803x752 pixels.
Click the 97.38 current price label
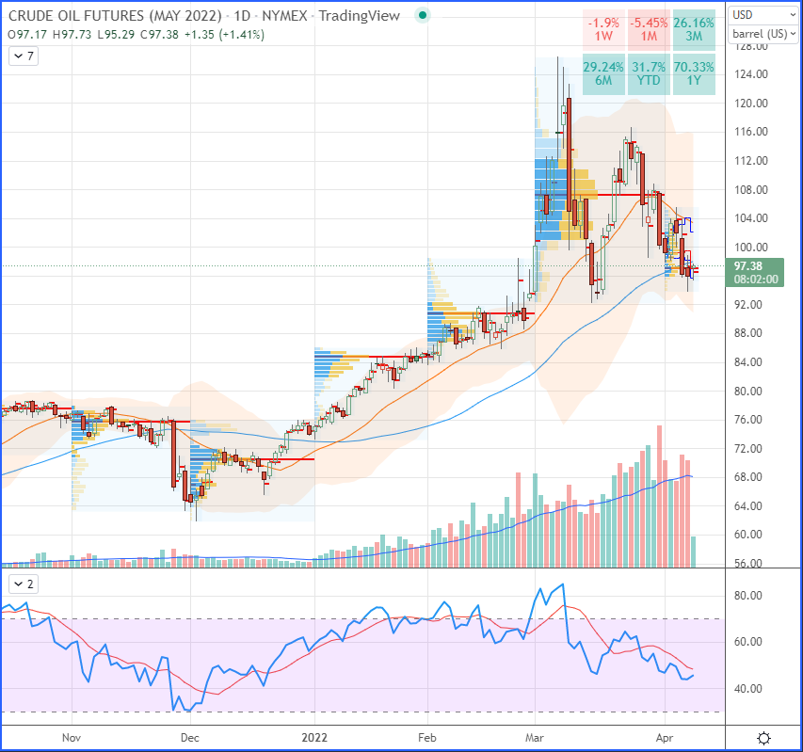click(x=747, y=265)
